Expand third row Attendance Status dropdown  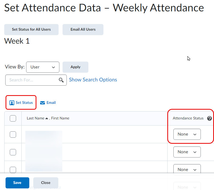coord(187,169)
